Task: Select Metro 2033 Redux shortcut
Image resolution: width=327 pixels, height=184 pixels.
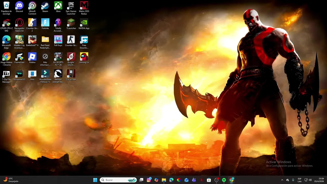Action: click(84, 8)
